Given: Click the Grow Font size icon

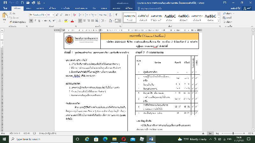Looking at the screenshot, I should pos(57,15).
